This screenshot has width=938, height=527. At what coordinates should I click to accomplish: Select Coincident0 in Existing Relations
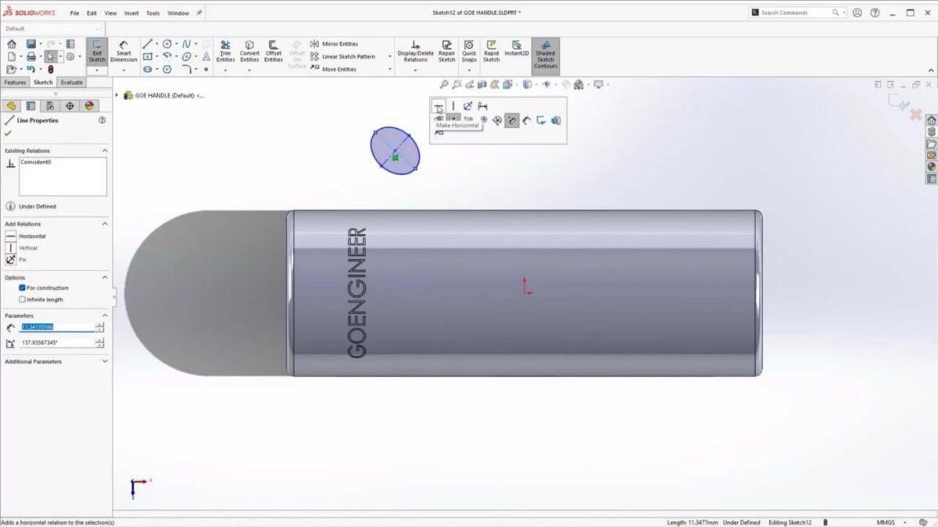point(35,162)
